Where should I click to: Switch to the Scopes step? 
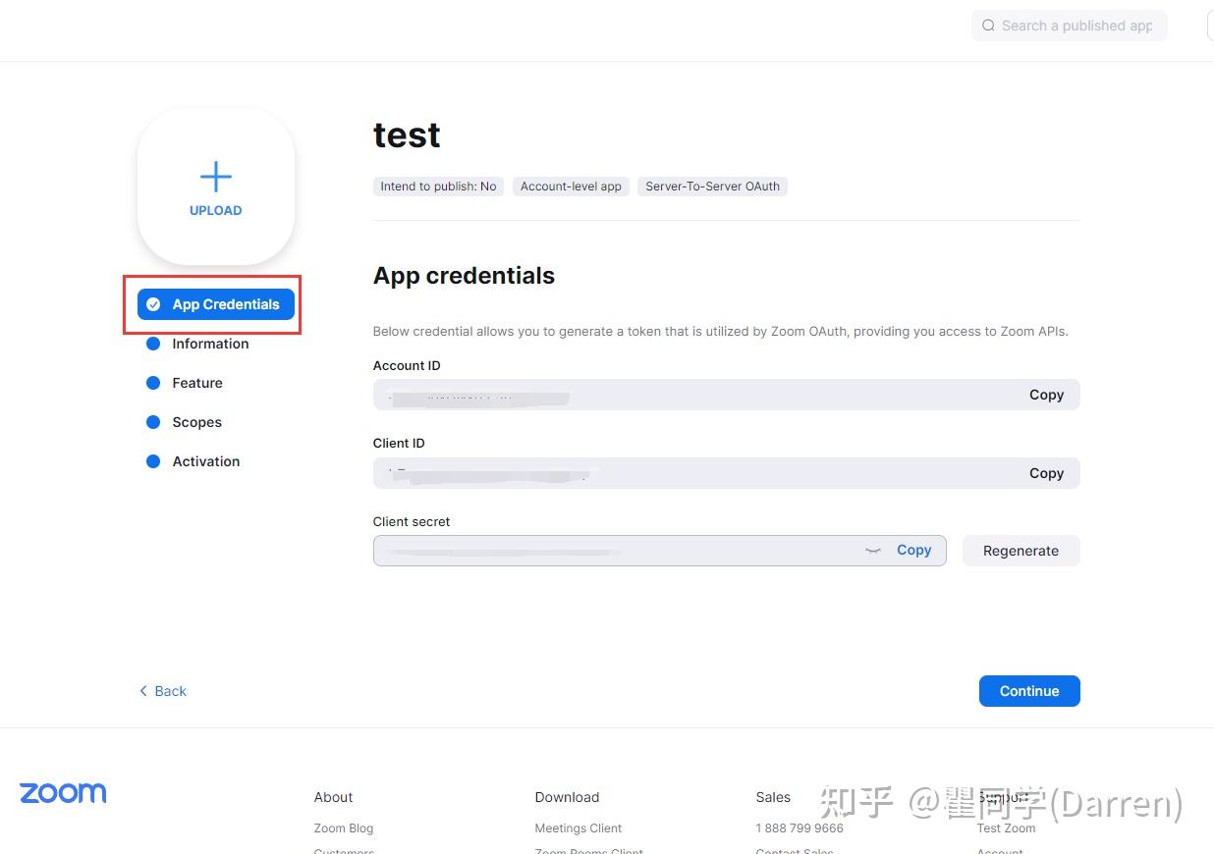196,422
